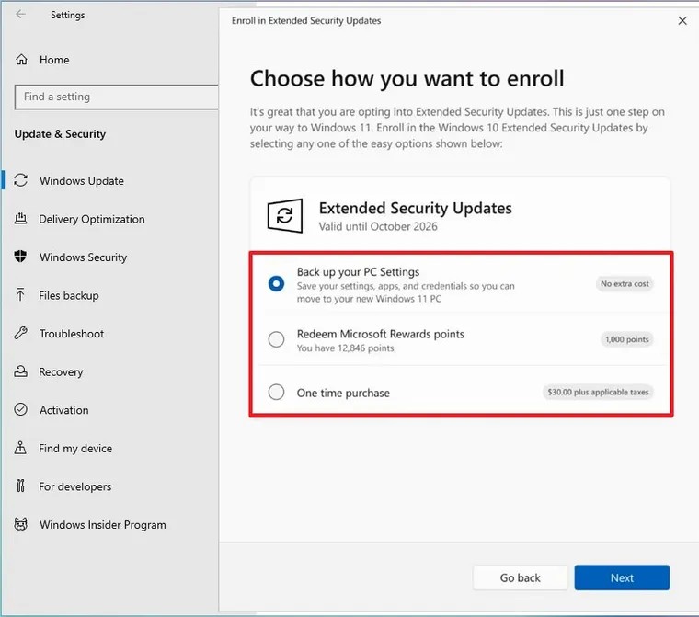Click the Troubleshoot wrench icon
This screenshot has width=699, height=617.
(21, 334)
